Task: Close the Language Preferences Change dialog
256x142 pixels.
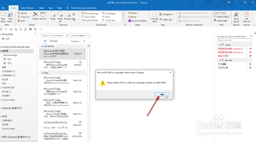Action: [x=170, y=72]
